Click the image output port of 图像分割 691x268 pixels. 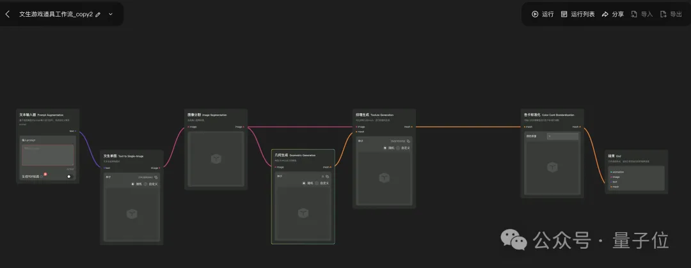click(244, 127)
